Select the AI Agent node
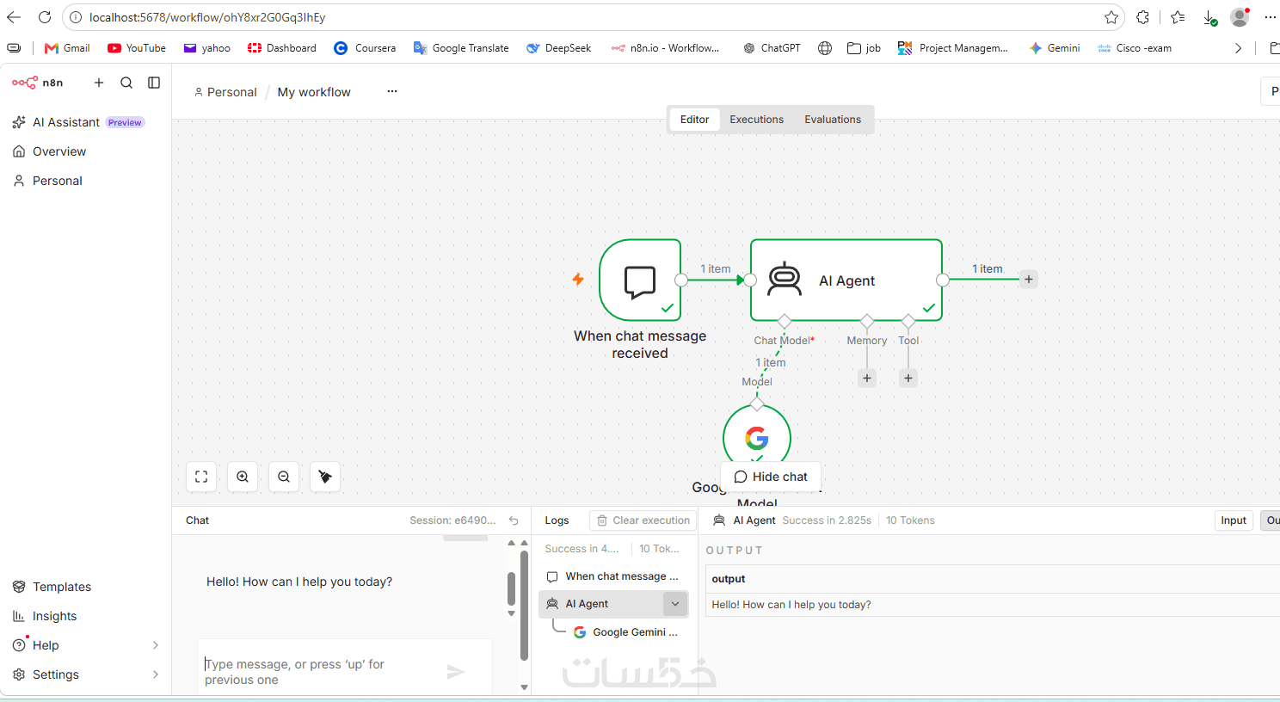The height and width of the screenshot is (702, 1280). (846, 280)
